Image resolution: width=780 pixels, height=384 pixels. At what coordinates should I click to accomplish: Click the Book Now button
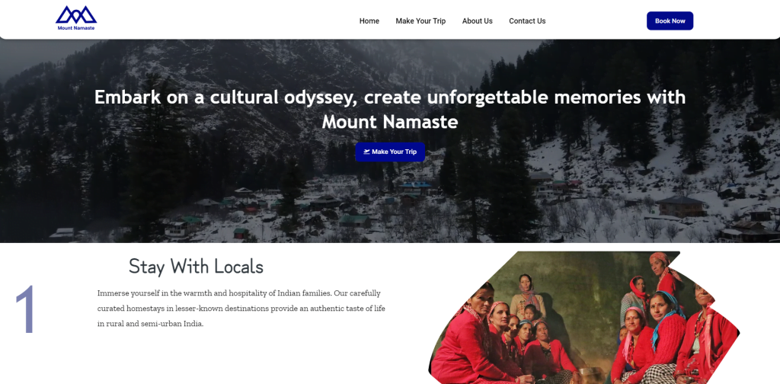click(x=670, y=21)
